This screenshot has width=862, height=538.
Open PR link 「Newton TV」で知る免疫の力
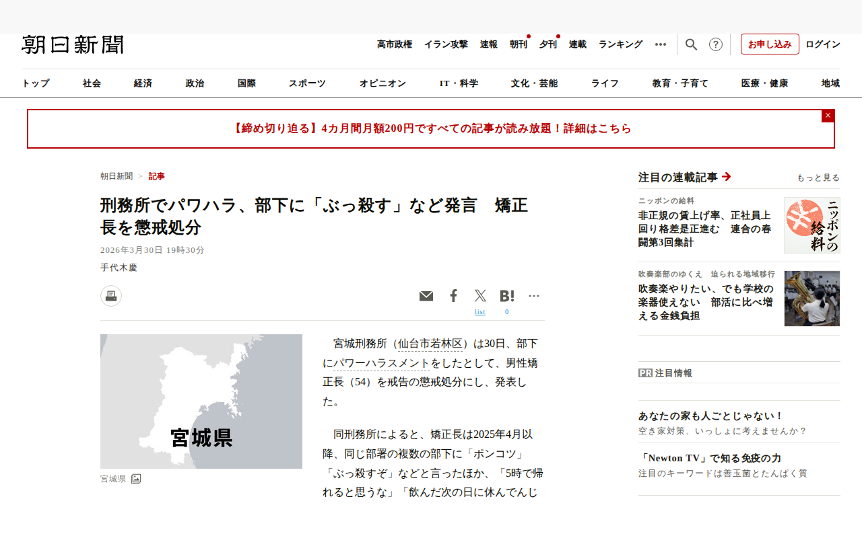pyautogui.click(x=710, y=458)
